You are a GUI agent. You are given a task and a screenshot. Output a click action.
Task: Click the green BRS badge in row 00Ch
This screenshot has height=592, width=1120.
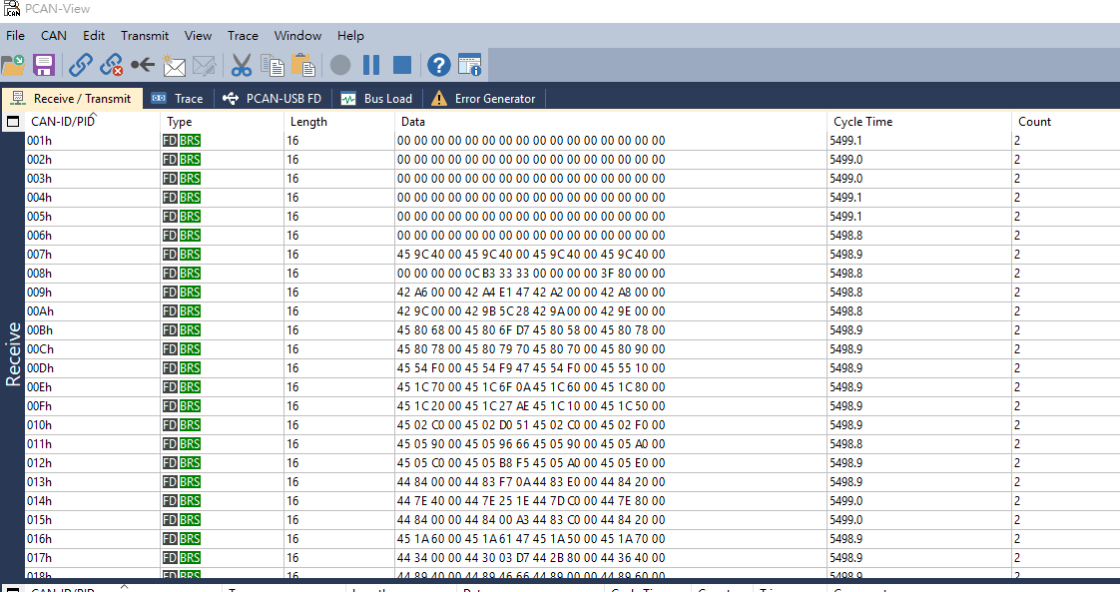point(190,349)
